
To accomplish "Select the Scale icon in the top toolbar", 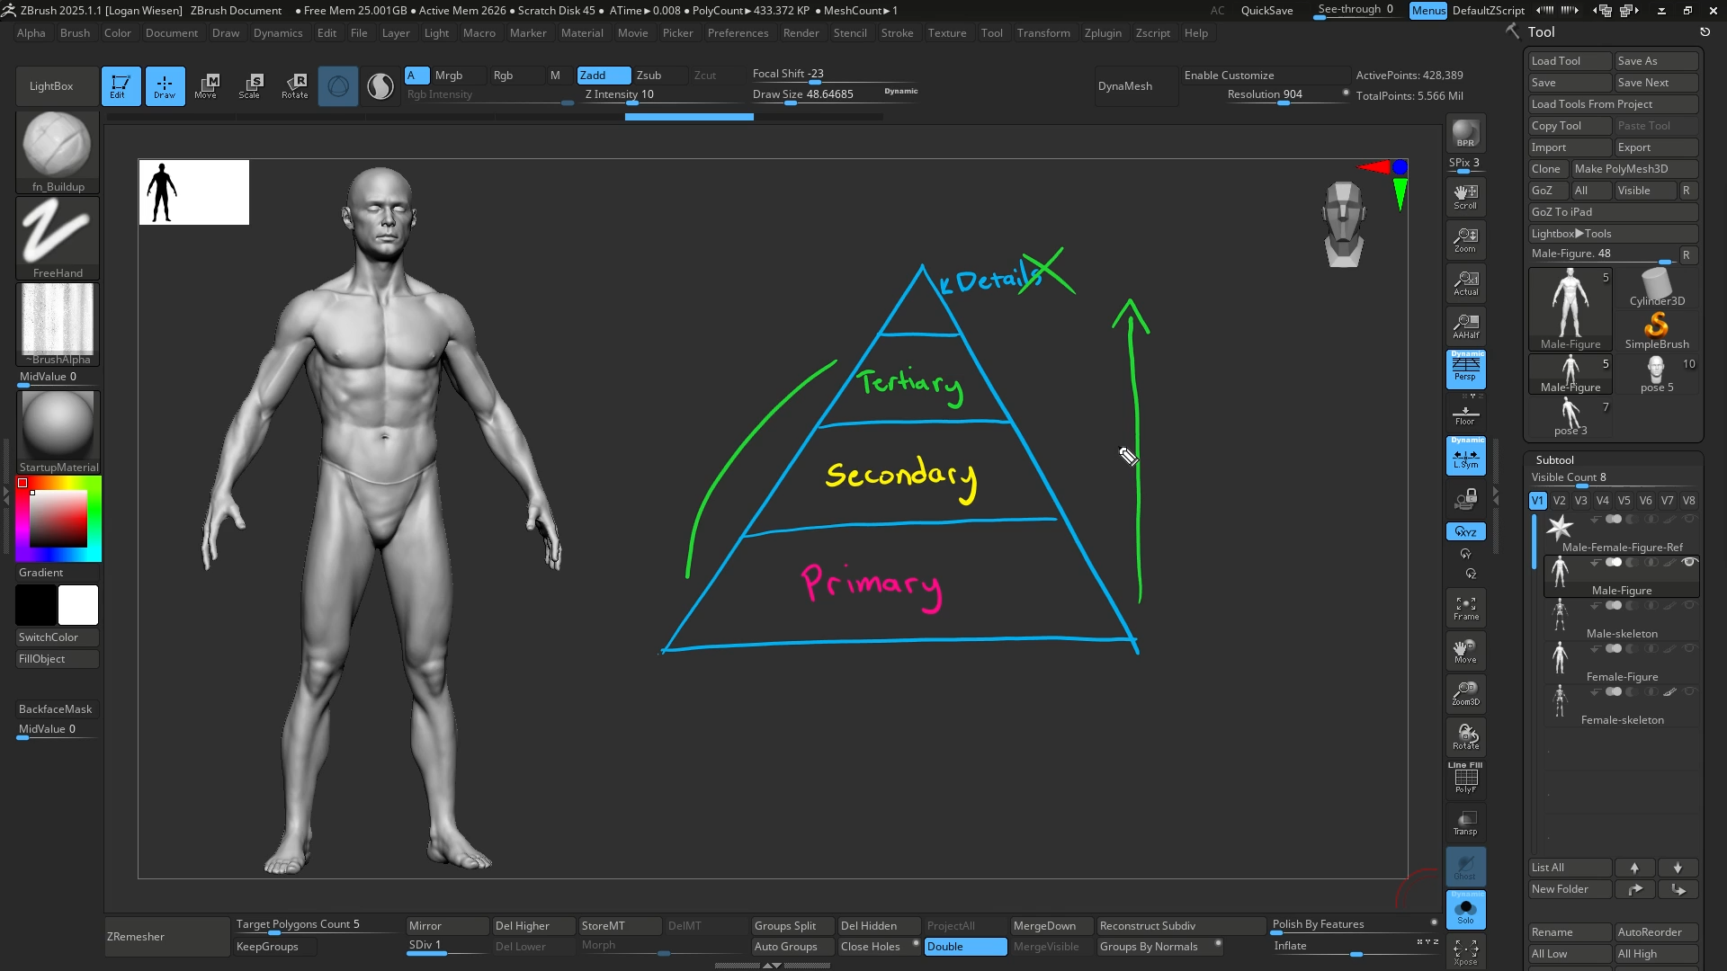I will tap(251, 85).
